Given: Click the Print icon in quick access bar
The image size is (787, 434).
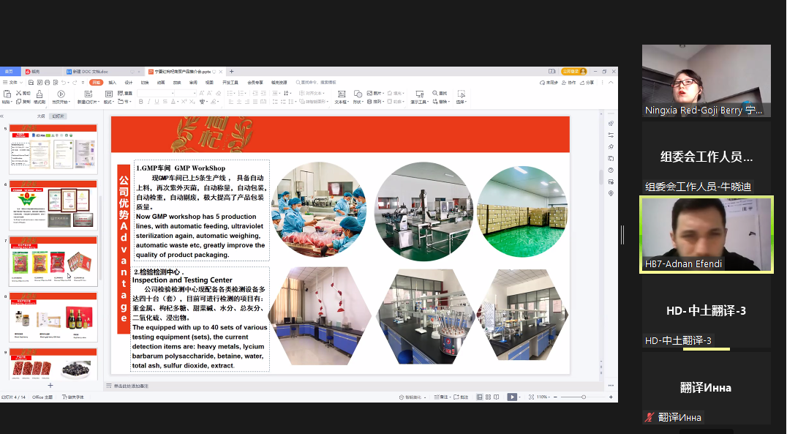Looking at the screenshot, I should [x=48, y=83].
